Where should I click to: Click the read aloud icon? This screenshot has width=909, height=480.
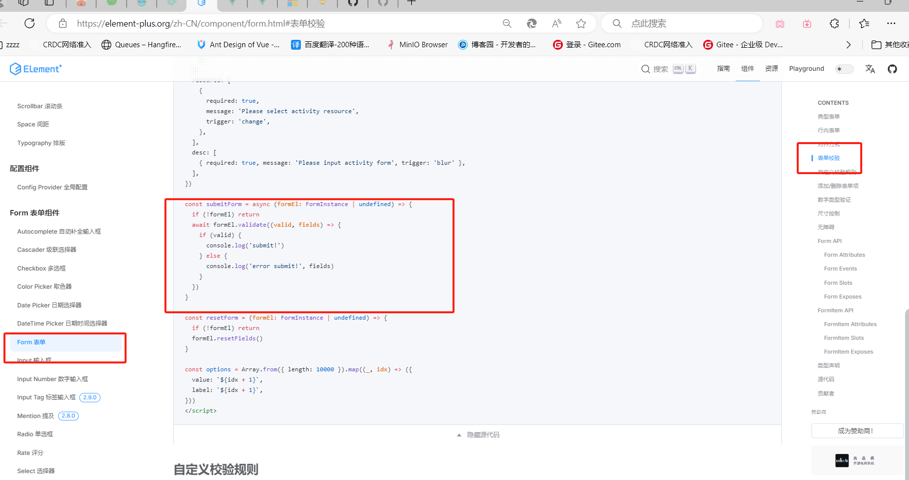(x=556, y=24)
